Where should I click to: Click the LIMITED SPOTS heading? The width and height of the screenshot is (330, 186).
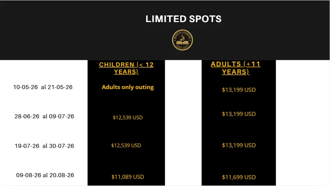tap(184, 19)
